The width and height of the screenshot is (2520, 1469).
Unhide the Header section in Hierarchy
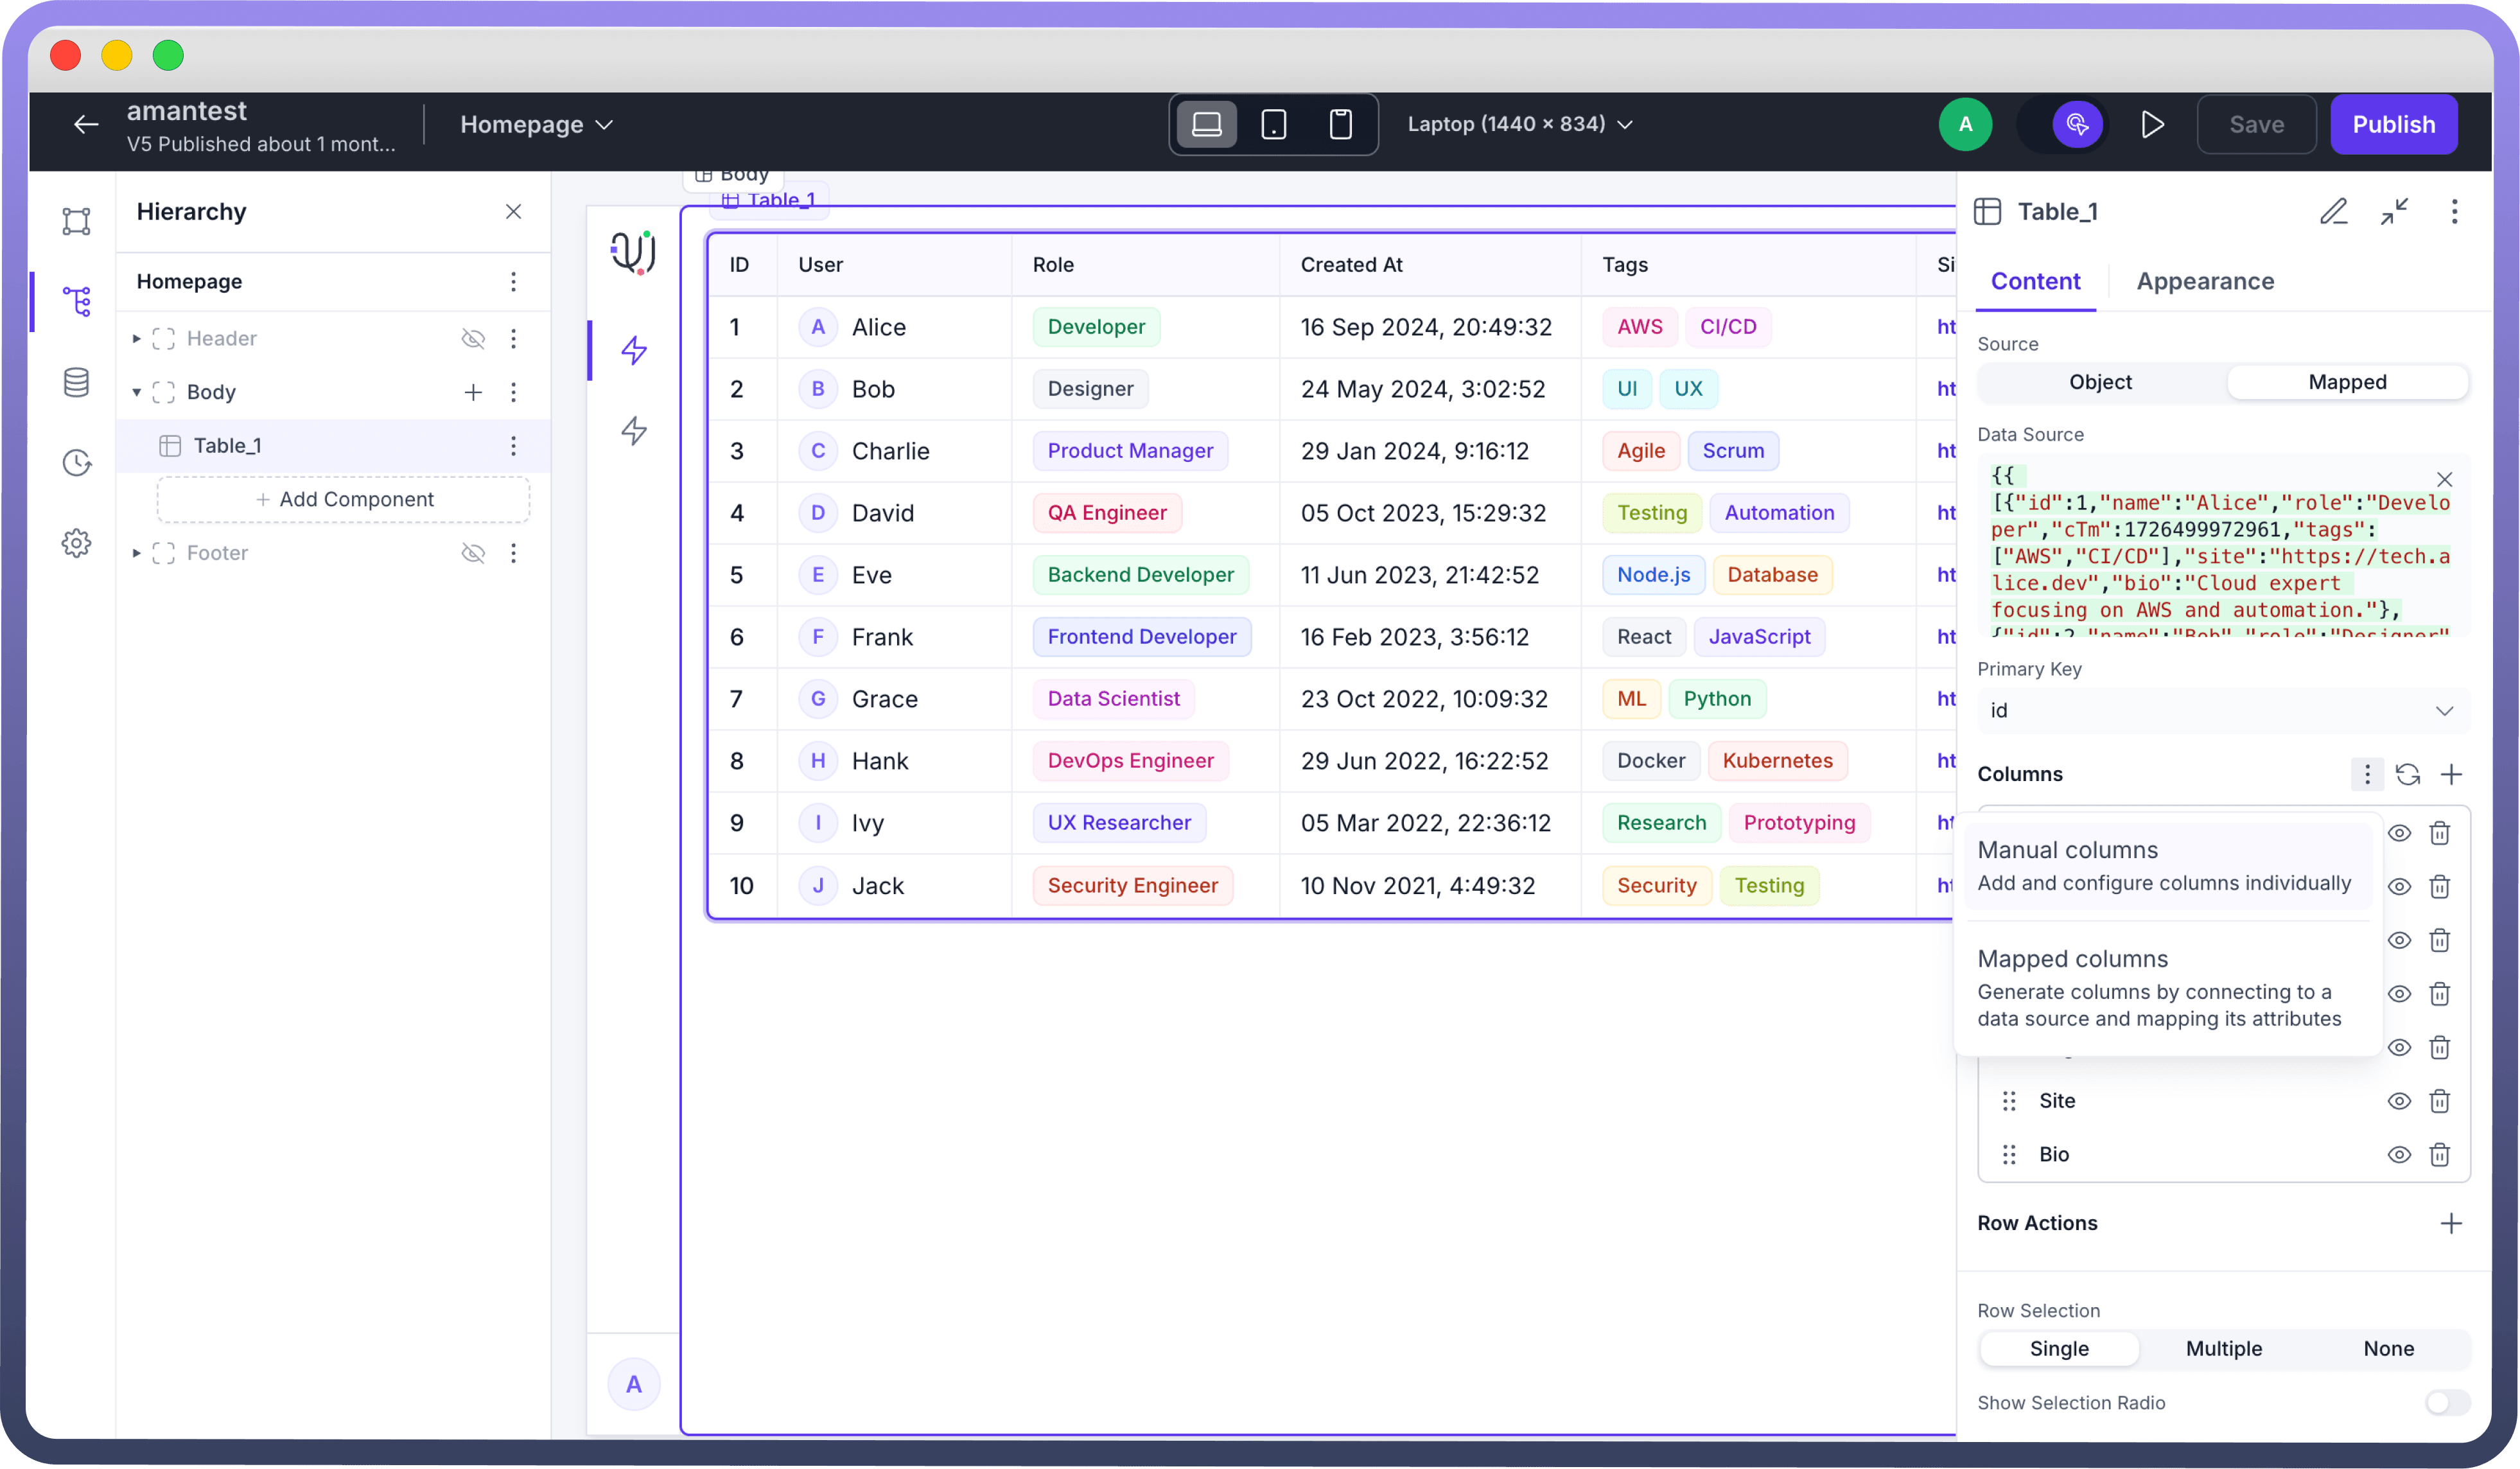point(473,338)
